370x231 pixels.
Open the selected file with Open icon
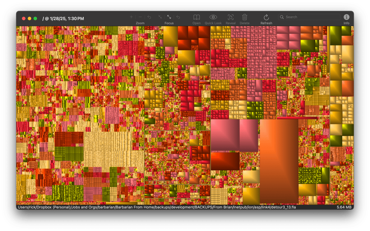[x=197, y=17]
